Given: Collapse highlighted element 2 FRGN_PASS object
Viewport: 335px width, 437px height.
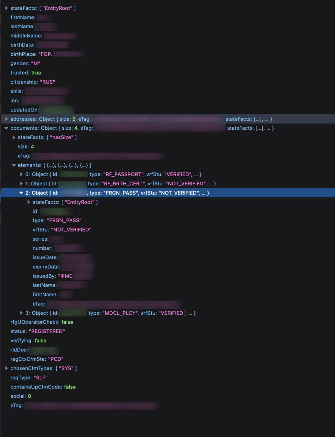Looking at the screenshot, I should coord(21,193).
